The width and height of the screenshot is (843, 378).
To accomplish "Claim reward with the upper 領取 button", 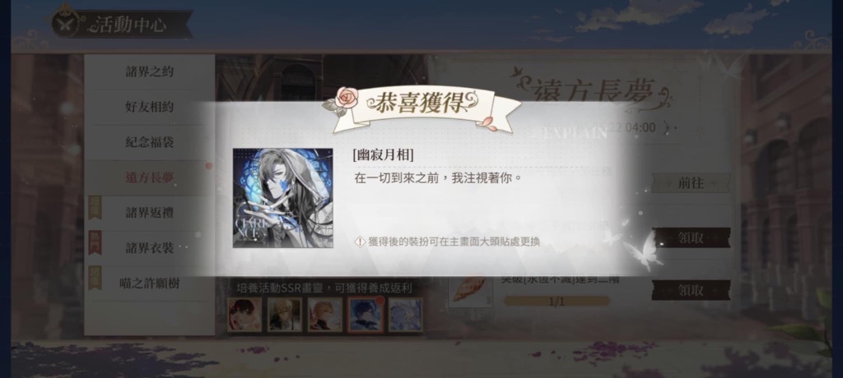I will pyautogui.click(x=691, y=237).
